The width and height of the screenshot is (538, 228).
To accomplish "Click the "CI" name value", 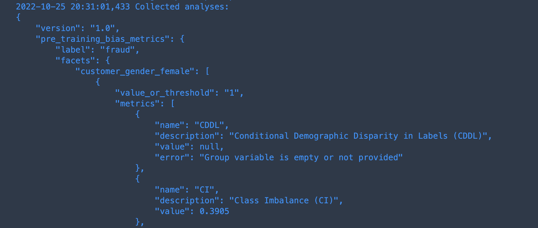I will (x=204, y=190).
